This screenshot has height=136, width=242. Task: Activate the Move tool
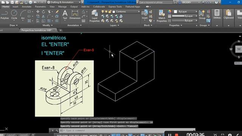tap(38, 12)
